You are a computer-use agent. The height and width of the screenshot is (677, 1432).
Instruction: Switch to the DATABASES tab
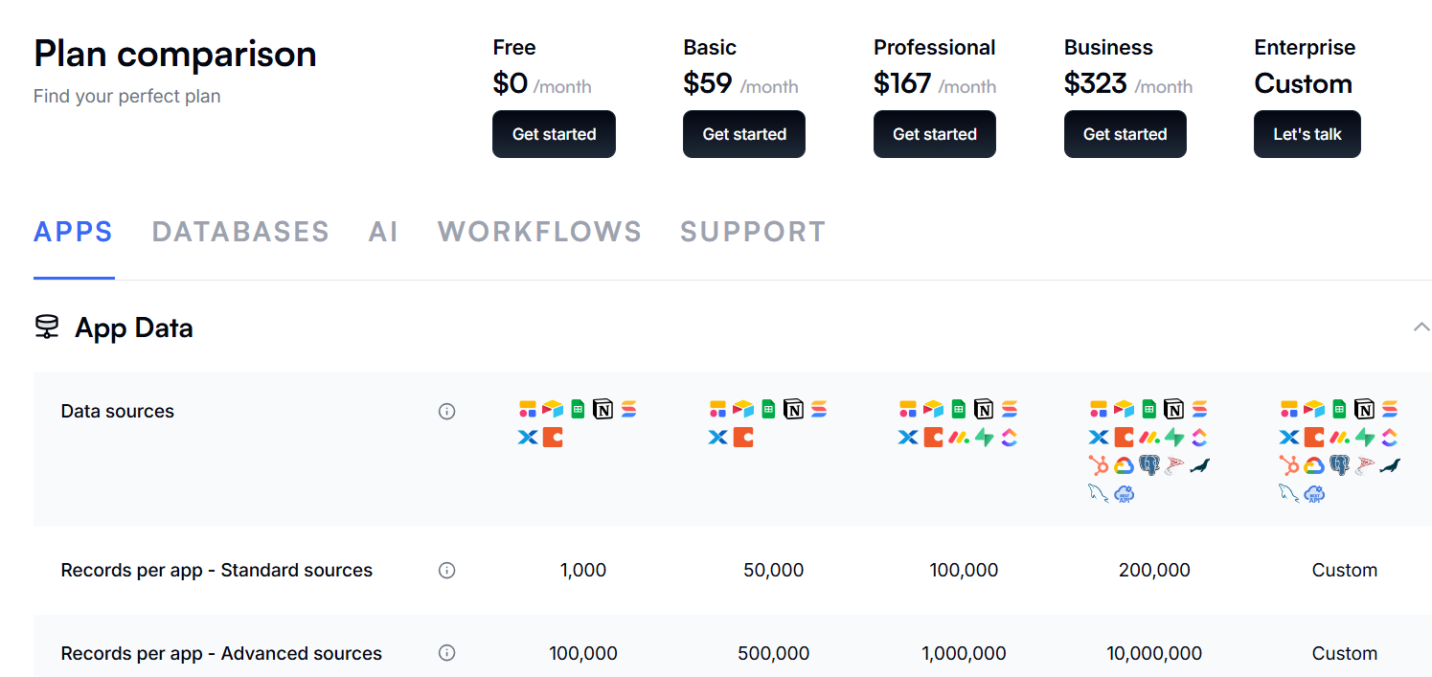tap(240, 232)
